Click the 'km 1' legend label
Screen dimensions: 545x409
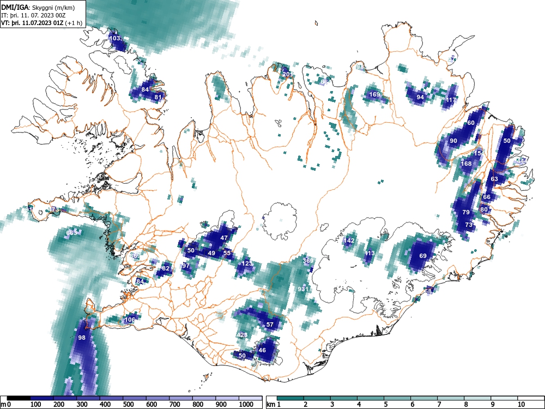pos(274,405)
